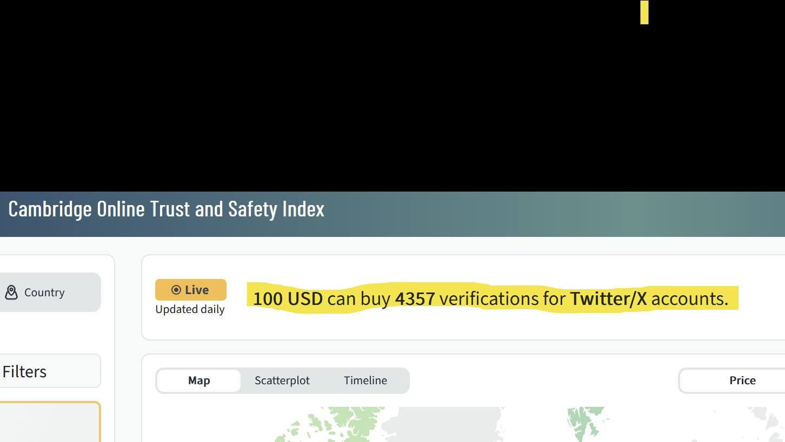Screen dimensions: 785x442
Task: Click the Live status badge text
Action: 197,290
